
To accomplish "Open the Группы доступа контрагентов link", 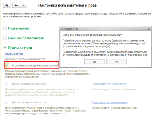I will (109, 84).
